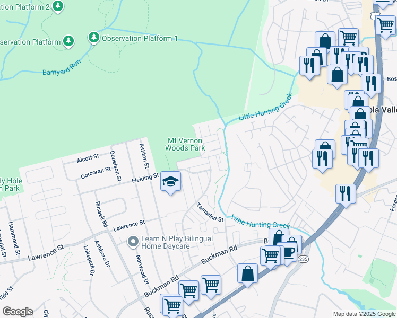397x318 pixels.
Task: Click the Route 235 highway shield
Action: click(x=303, y=259)
